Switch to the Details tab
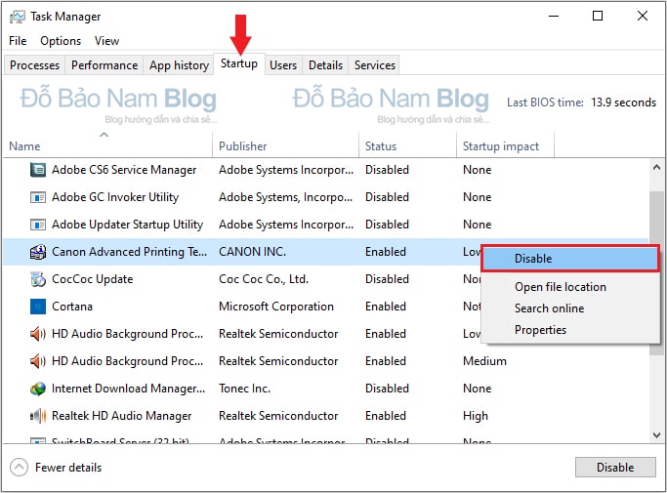The image size is (667, 493). (x=325, y=65)
